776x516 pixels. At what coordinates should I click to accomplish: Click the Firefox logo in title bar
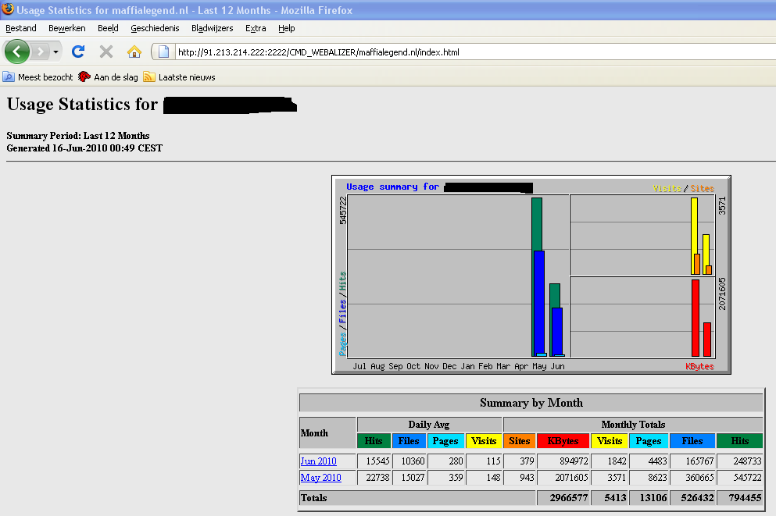click(x=8, y=9)
